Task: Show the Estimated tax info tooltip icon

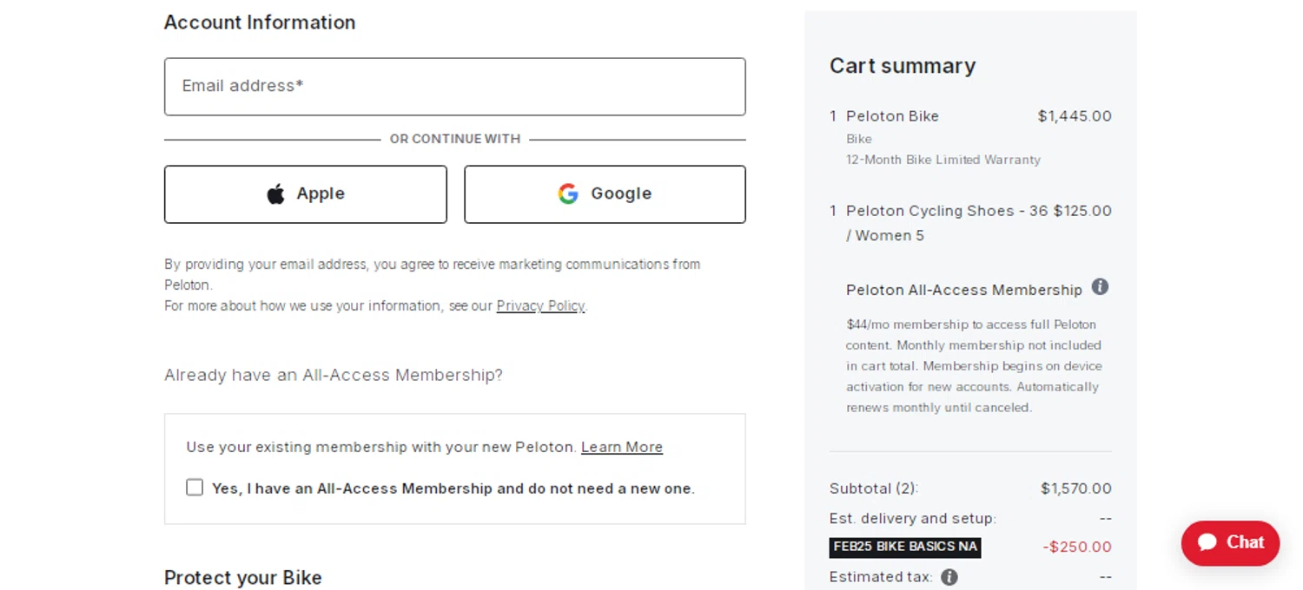Action: (949, 577)
